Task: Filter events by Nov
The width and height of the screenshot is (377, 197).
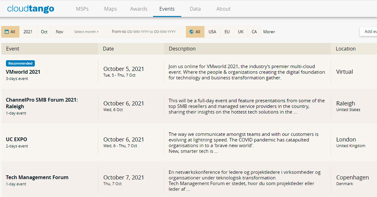Action: [x=60, y=32]
